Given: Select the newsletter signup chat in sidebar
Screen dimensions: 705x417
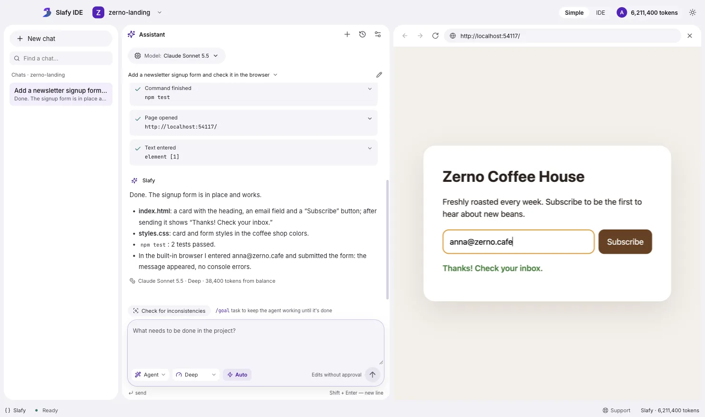Looking at the screenshot, I should (x=61, y=94).
